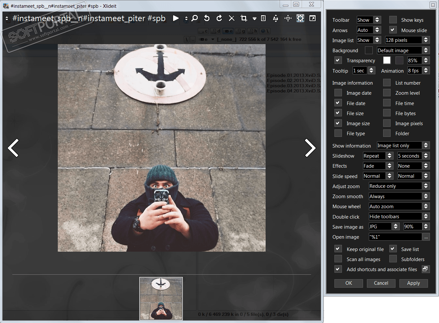Screen dimensions: 439x323
Task: Pick the white transparency color swatch
Action: click(x=387, y=60)
